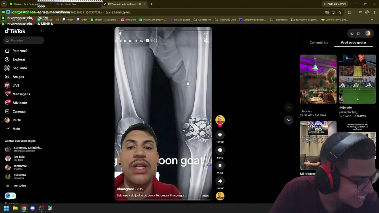Screen dimensions: 379x213
Task: Open the Donates PIX bookmark folder
Action: 202,20
